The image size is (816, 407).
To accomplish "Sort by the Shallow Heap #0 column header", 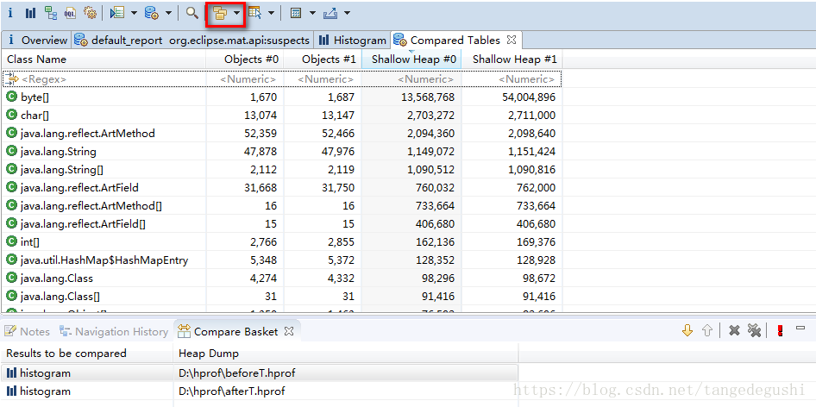I will (411, 59).
